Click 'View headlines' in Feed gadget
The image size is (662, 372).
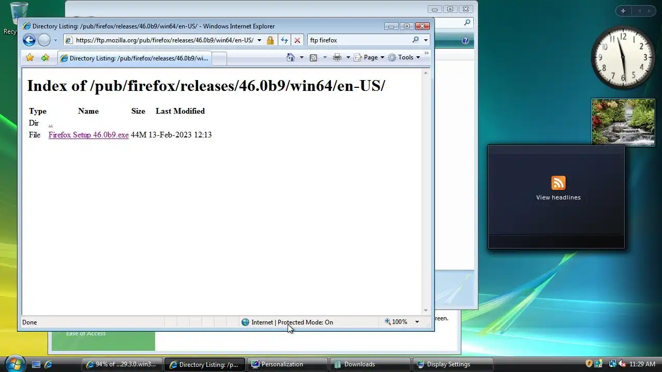(x=558, y=197)
